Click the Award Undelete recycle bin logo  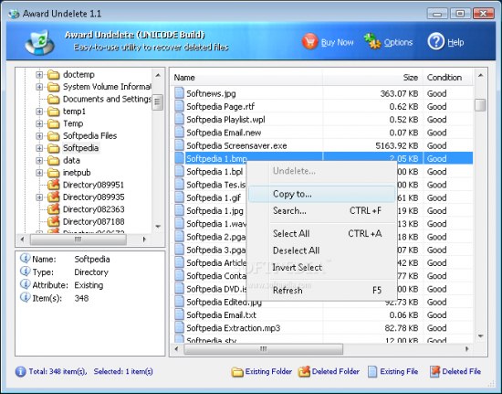[x=40, y=42]
